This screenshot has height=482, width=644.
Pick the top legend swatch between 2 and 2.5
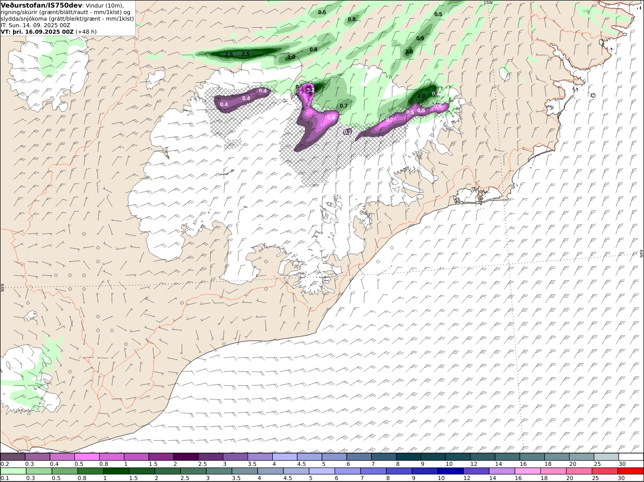pyautogui.click(x=186, y=457)
